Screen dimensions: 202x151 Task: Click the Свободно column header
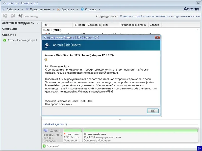pos(94,25)
